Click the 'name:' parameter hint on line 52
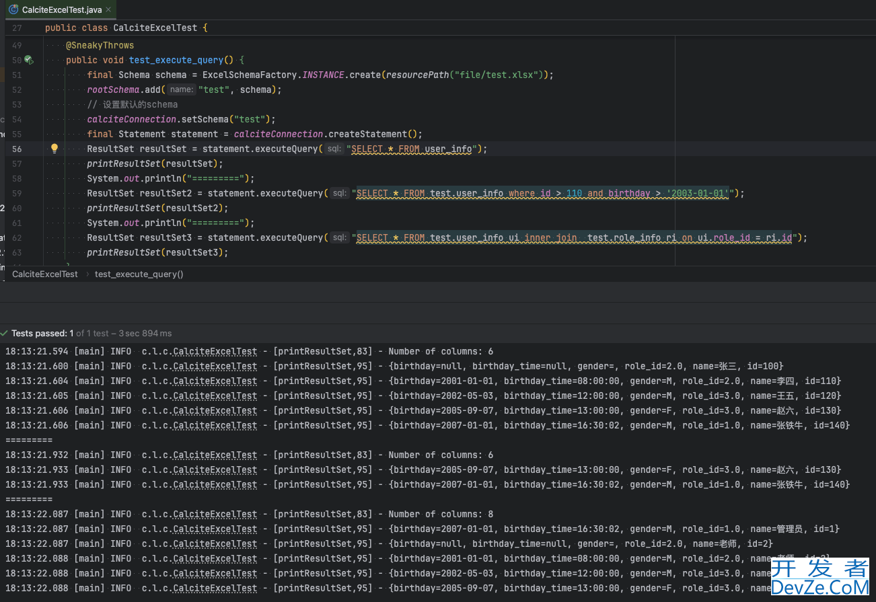The height and width of the screenshot is (602, 876). 181,89
